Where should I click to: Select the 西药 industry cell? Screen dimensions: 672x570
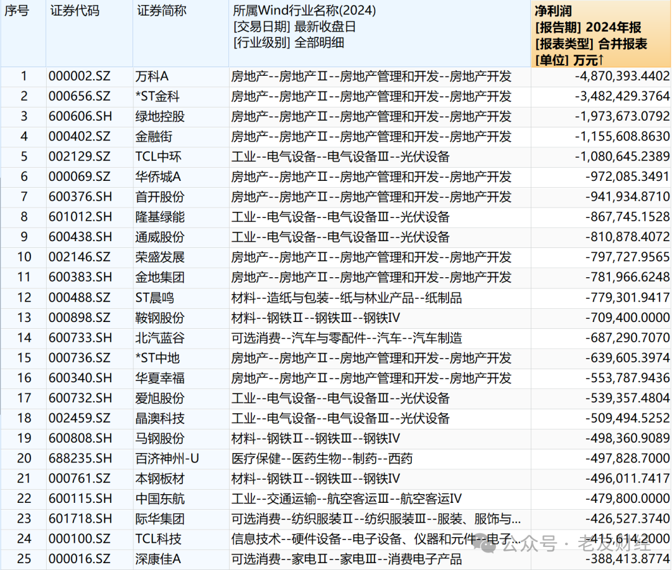(380, 459)
